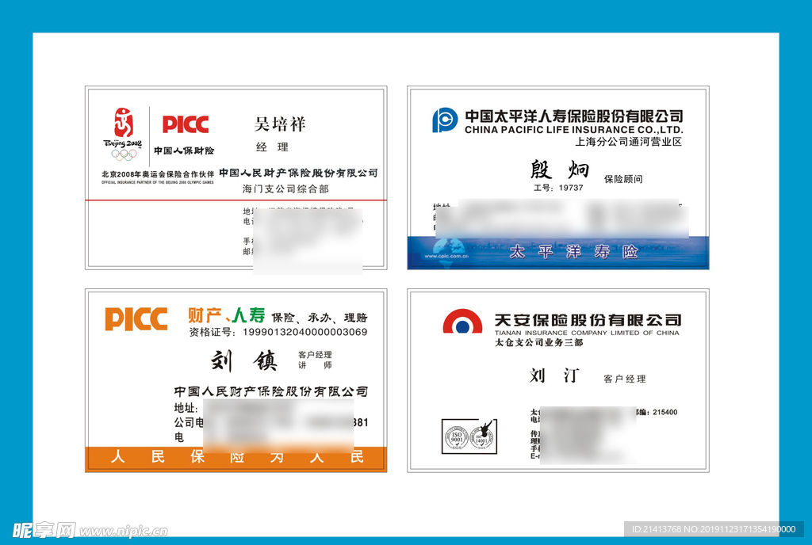Screen dimensions: 812x545
Task: Click text 海门支公司综合部
Action: (x=285, y=189)
